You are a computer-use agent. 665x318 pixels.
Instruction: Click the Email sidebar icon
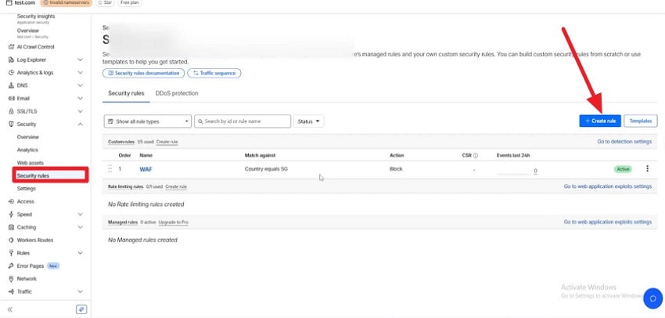[x=12, y=99]
